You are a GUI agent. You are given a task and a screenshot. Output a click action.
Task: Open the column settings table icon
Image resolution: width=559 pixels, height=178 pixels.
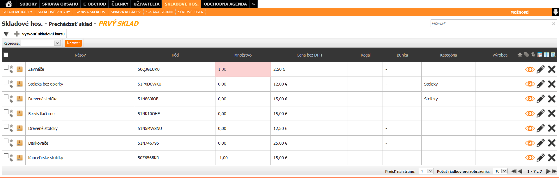(x=546, y=55)
